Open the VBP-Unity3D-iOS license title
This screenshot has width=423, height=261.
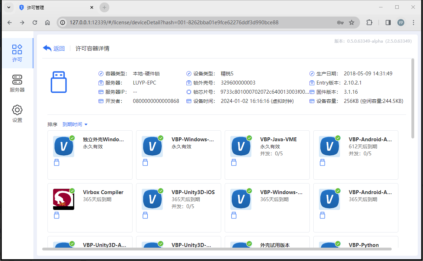click(193, 192)
